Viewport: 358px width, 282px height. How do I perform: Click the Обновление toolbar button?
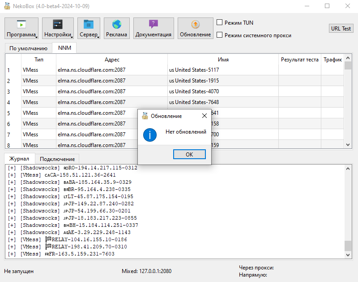click(x=196, y=28)
